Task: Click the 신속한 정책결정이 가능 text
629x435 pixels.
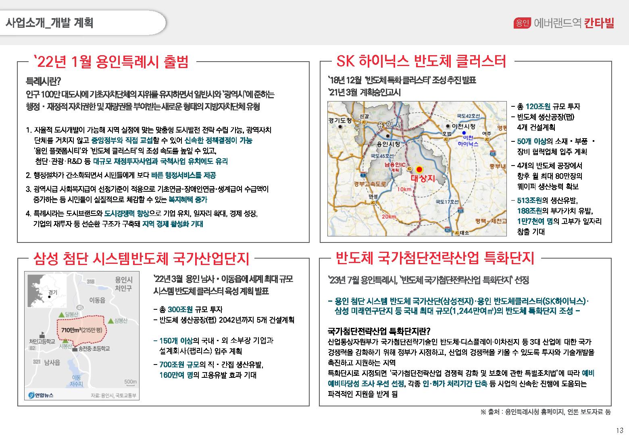Action: (x=218, y=141)
